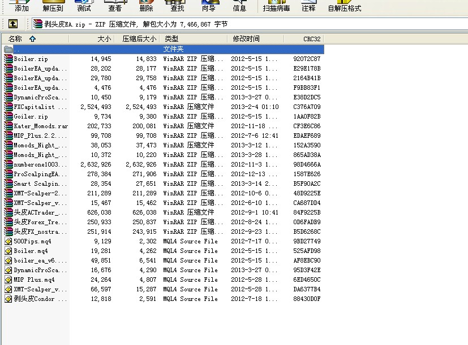The image size is (468, 345).
Task: Click packed size 2,302 of 500Pips.mq4
Action: tap(148, 241)
